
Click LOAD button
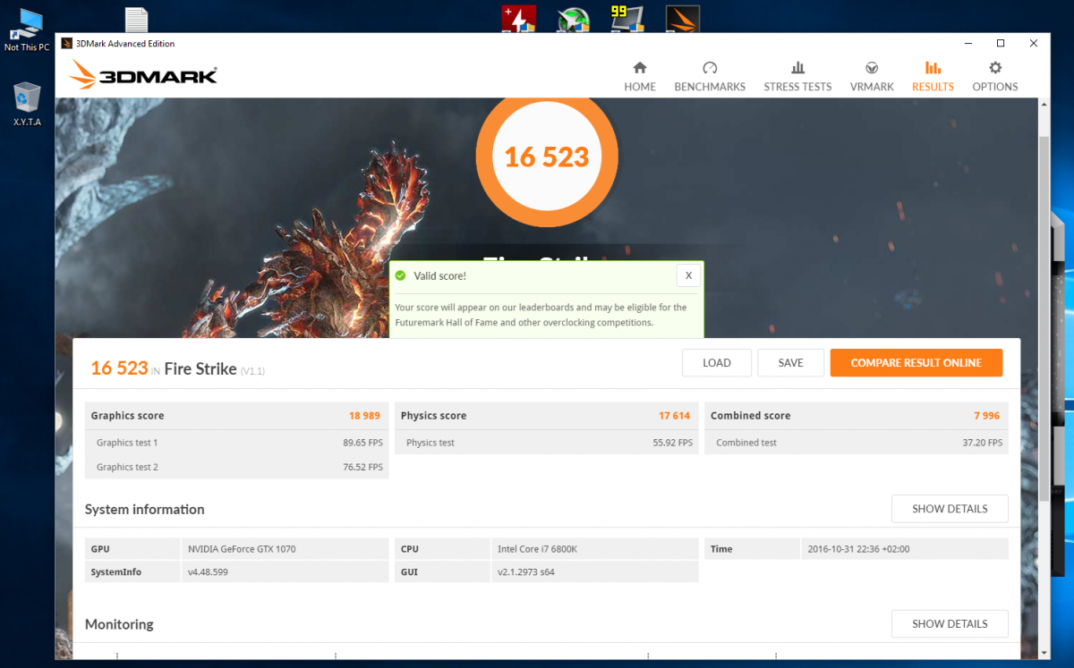click(x=717, y=363)
